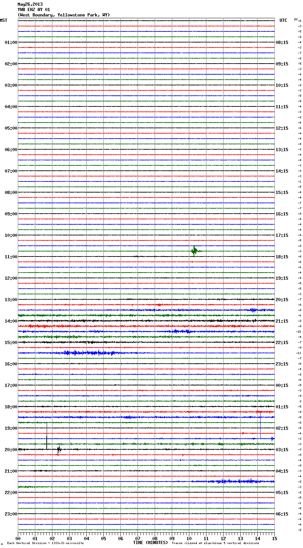
Task: Click the date header May26,2013
Action: tap(30, 4)
